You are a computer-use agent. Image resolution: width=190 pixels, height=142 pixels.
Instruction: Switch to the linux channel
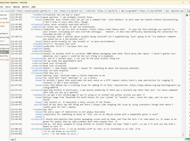pos(2,41)
